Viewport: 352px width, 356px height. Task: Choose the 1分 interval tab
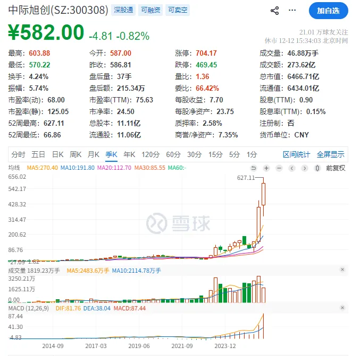(x=252, y=154)
